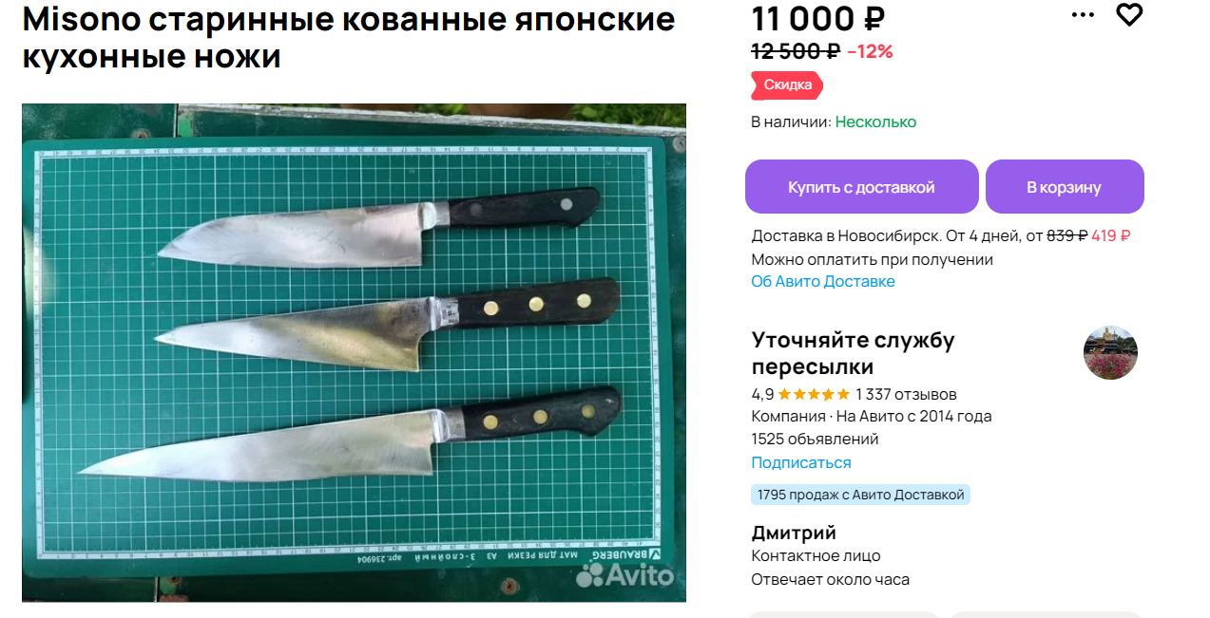This screenshot has width=1210, height=618.
Task: Click the crossed-out 12 500 ₽ old price
Action: (x=796, y=51)
